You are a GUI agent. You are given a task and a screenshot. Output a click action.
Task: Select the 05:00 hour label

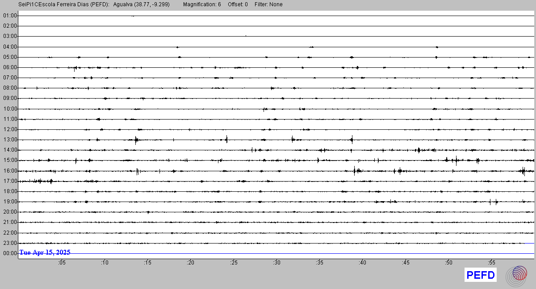10,57
